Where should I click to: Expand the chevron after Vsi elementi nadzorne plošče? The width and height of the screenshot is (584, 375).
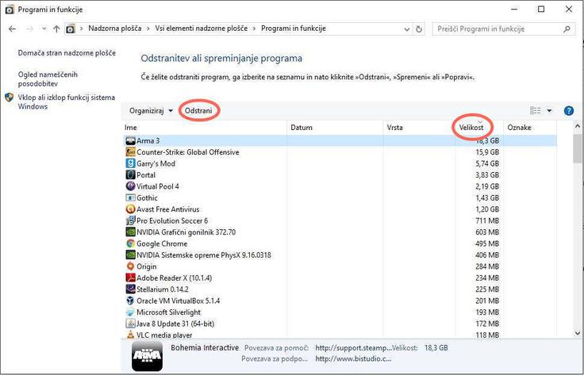(x=254, y=29)
